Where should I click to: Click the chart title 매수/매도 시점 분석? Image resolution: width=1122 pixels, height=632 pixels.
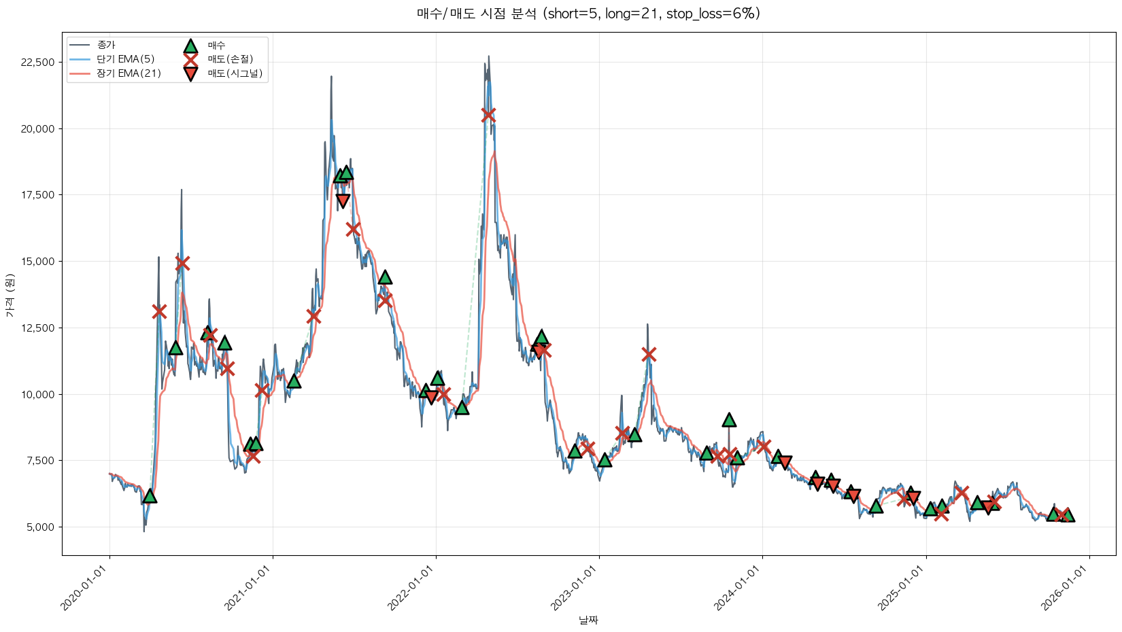click(588, 14)
